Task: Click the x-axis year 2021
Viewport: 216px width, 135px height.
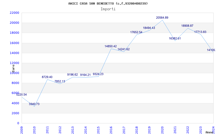Action: [175, 130]
